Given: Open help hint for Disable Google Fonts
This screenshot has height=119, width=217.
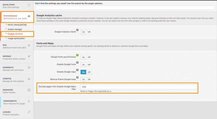Looking at the screenshot, I should (77, 62).
